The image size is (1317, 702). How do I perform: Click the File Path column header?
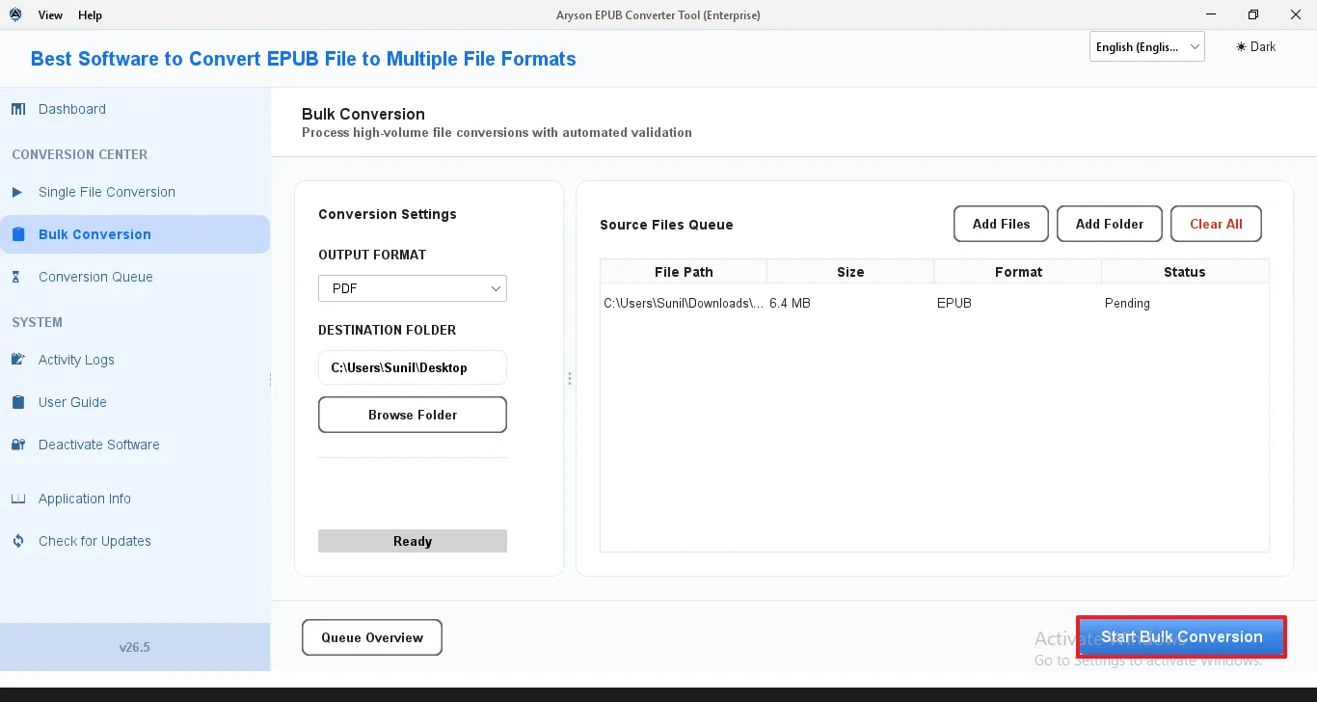tap(684, 272)
